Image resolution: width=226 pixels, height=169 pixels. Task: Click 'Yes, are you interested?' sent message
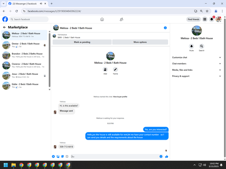click(155, 129)
